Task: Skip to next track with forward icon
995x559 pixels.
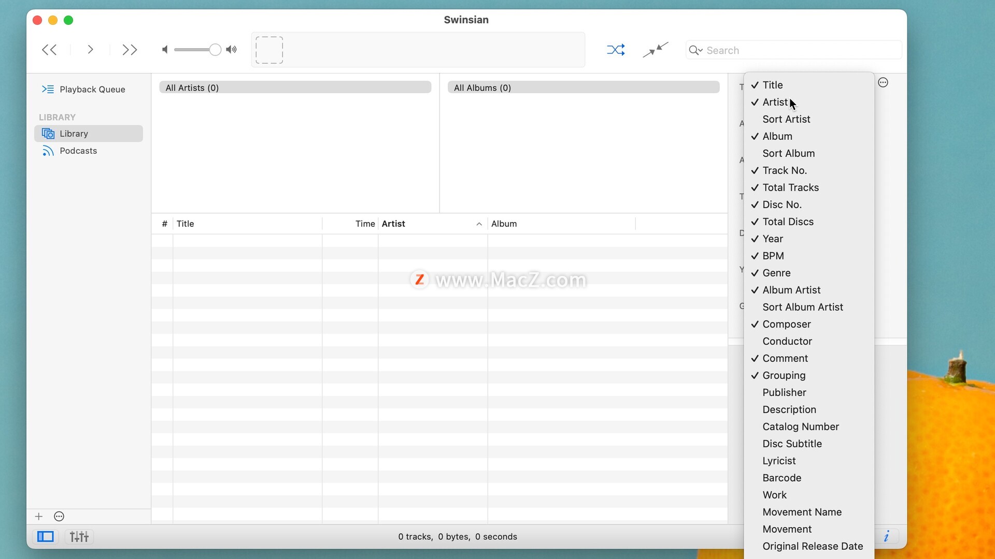Action: (x=130, y=50)
